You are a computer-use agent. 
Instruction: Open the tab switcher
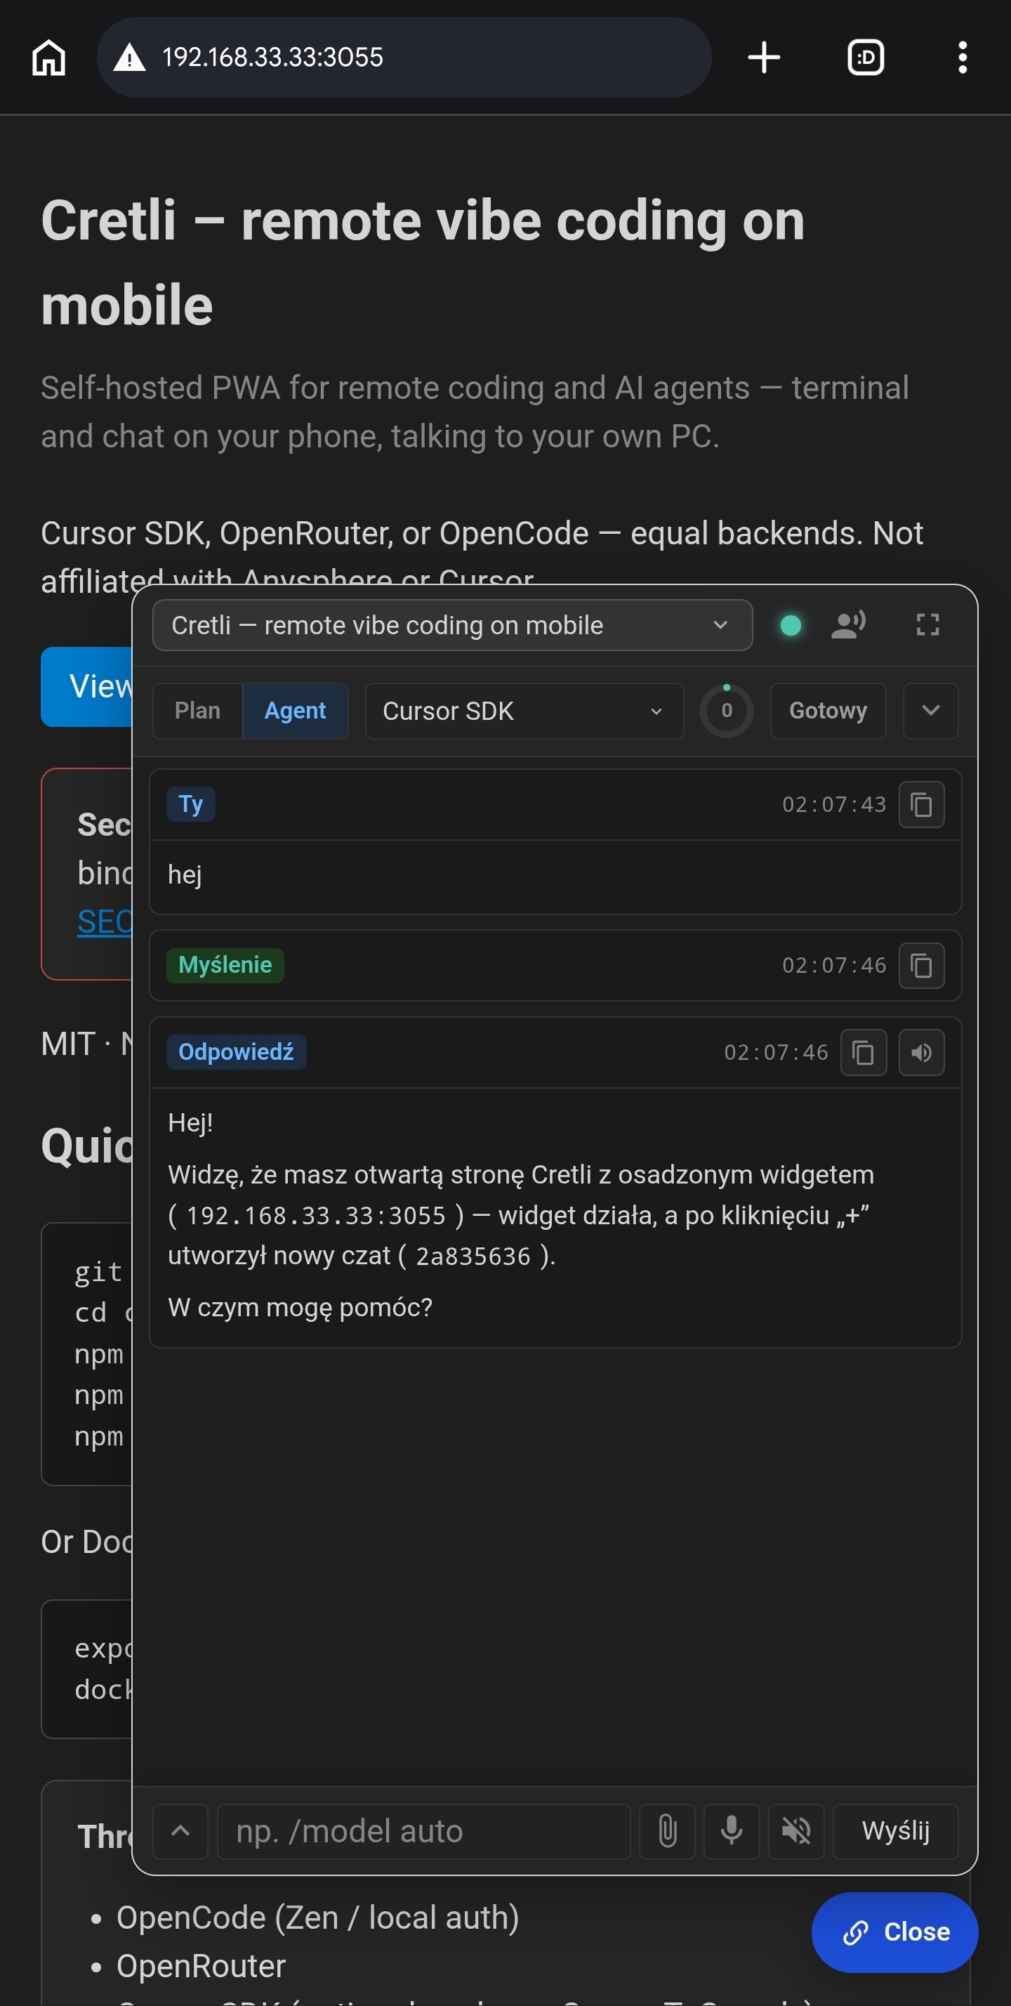tap(866, 58)
